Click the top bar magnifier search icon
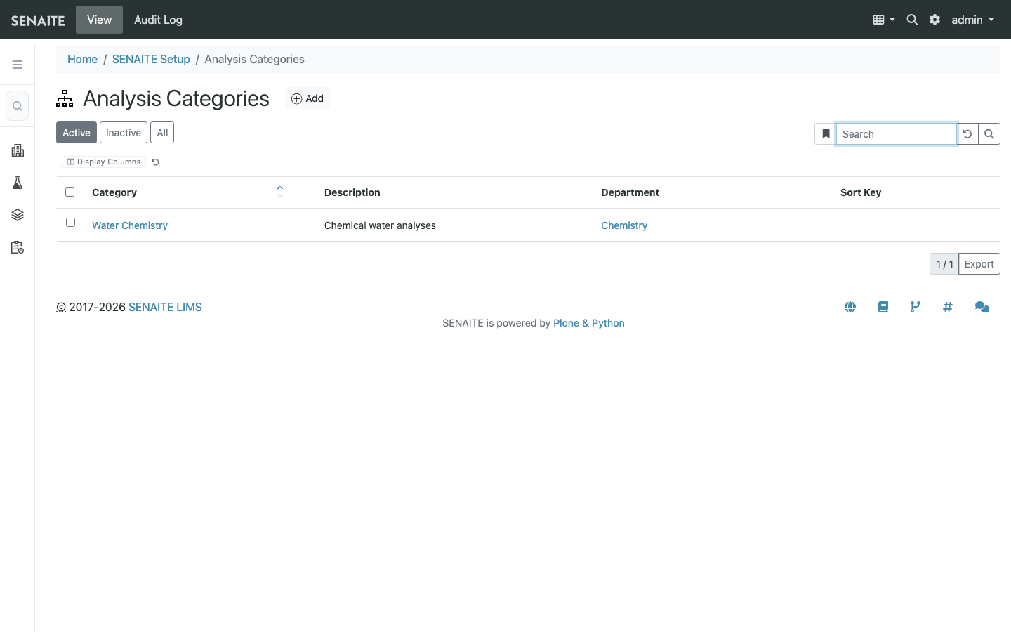Screen dimensions: 1011x632 tap(912, 20)
